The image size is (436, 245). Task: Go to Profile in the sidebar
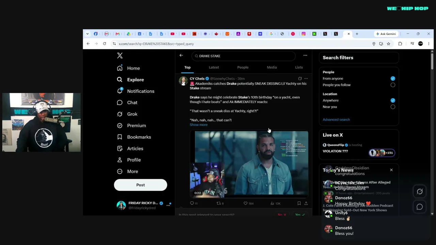pos(129,160)
